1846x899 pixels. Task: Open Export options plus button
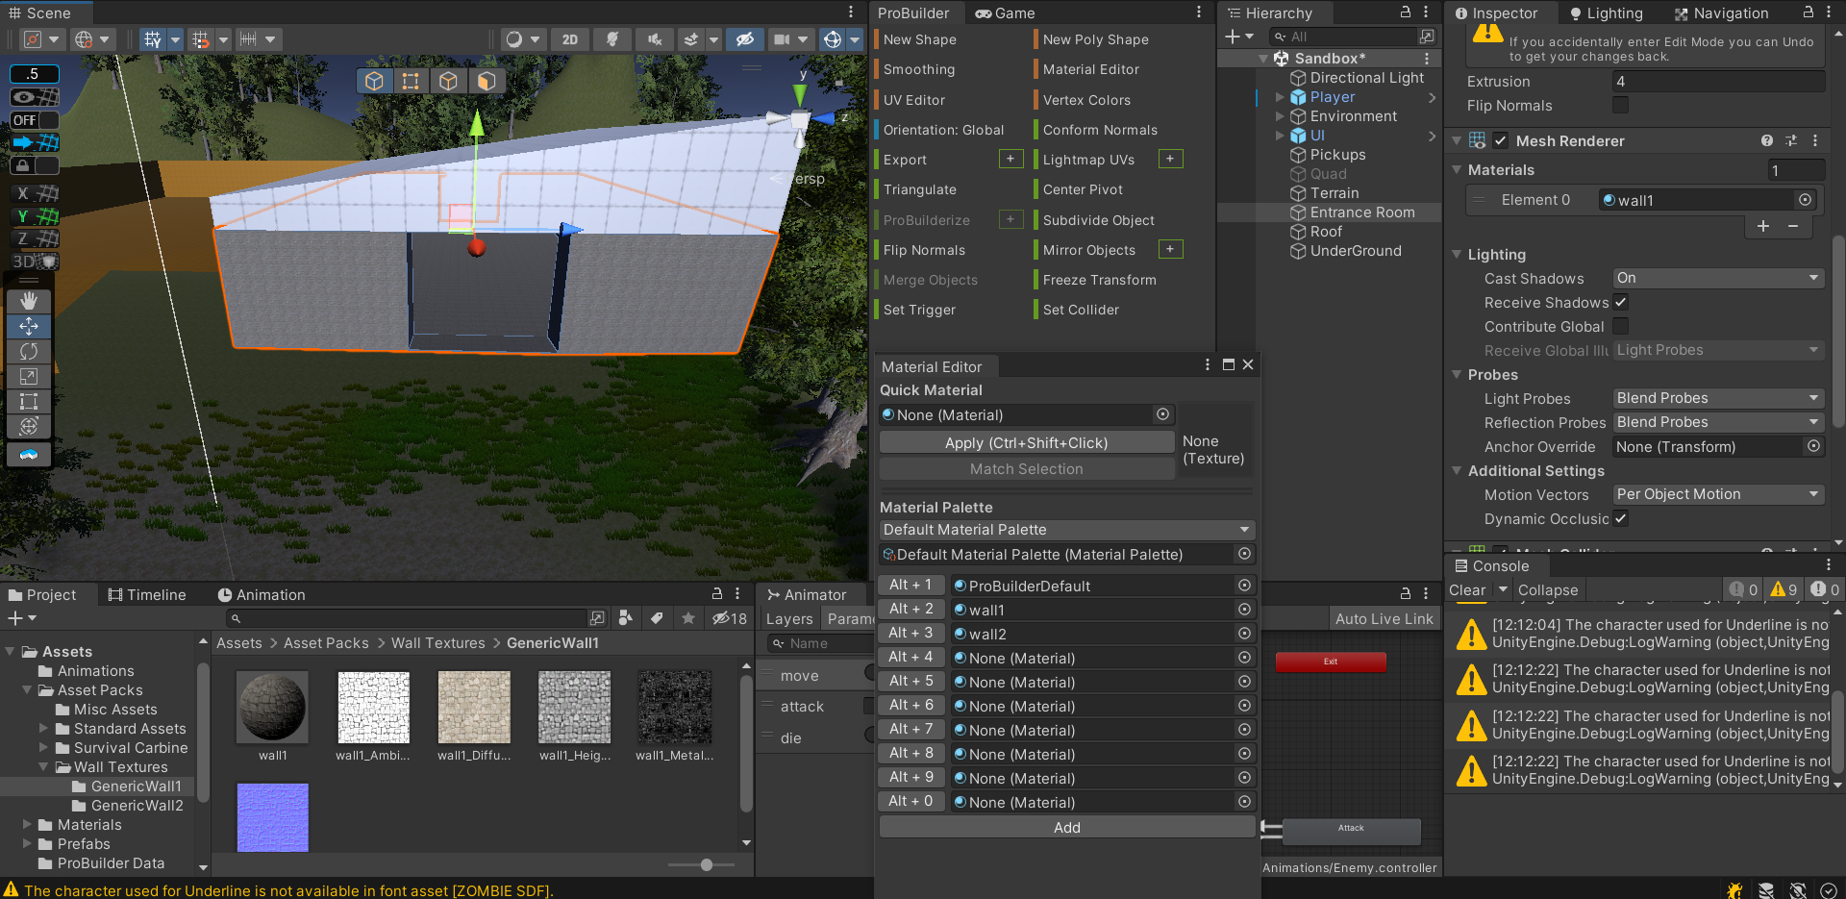point(1010,159)
